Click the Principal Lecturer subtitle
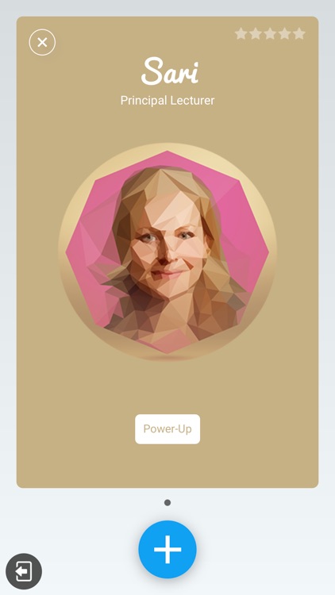The height and width of the screenshot is (595, 335). coord(167,101)
